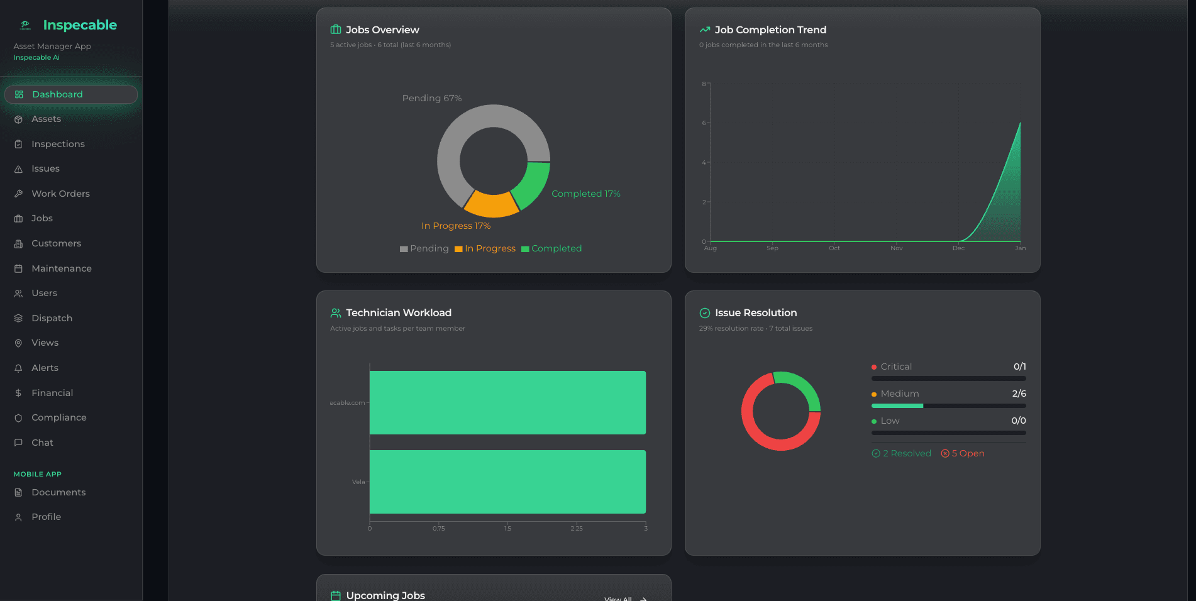Click the Vela workload bar

507,482
